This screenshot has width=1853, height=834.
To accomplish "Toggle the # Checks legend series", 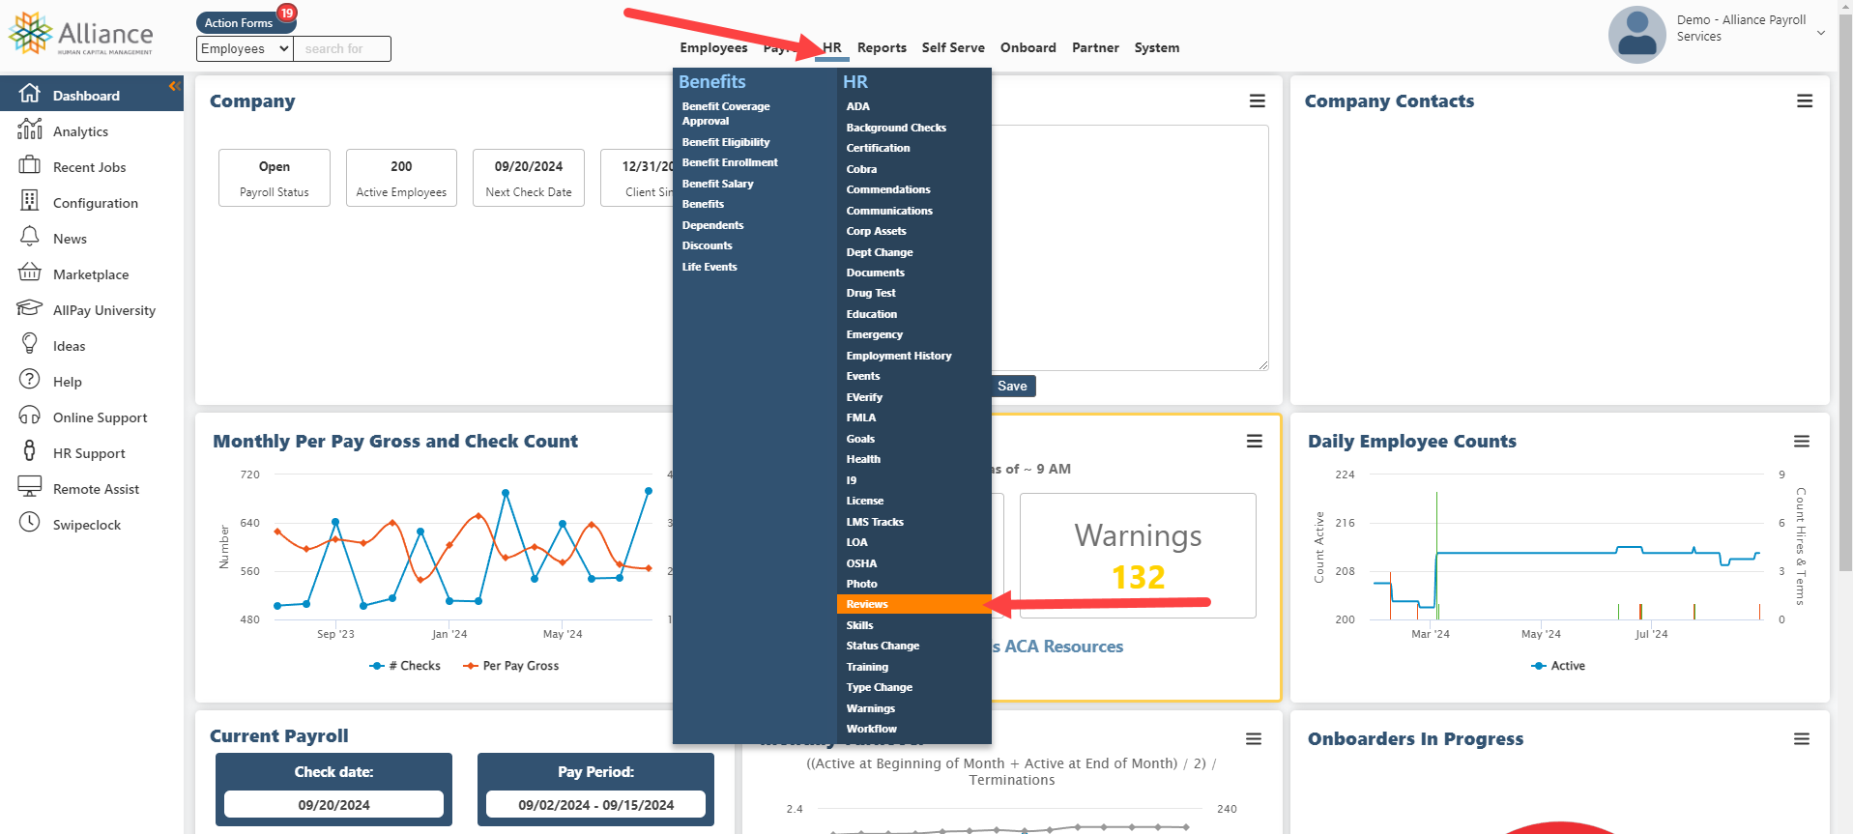I will [405, 666].
